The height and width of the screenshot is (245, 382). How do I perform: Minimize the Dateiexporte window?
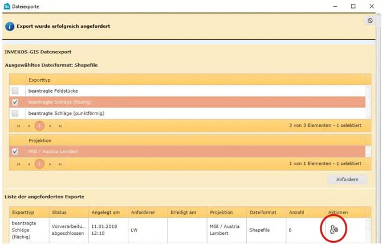(335, 6)
